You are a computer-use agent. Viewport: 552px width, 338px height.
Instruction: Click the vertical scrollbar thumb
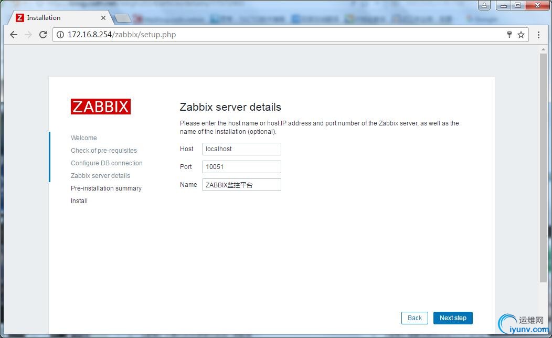click(x=543, y=167)
